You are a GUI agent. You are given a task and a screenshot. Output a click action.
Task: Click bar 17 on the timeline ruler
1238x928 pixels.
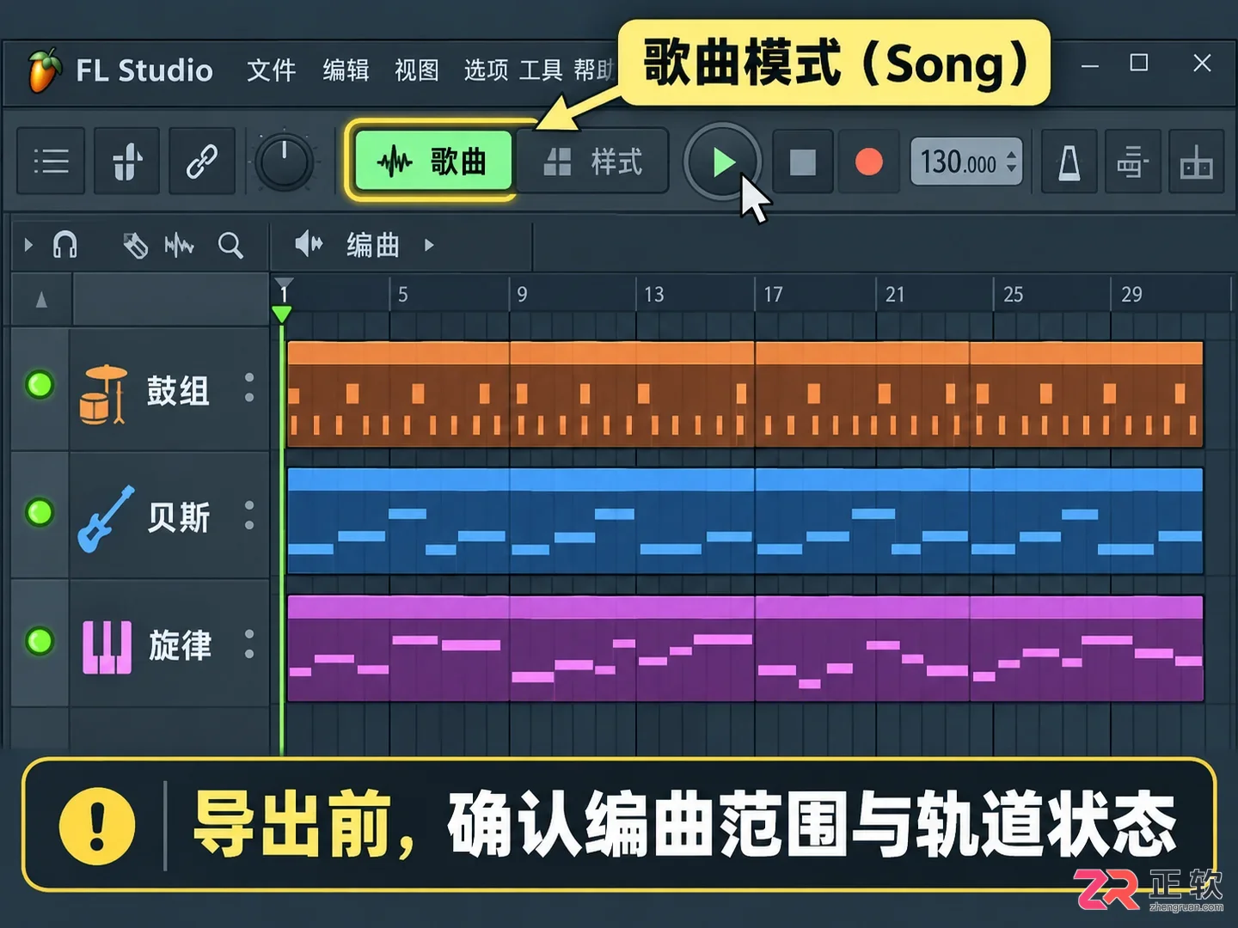(x=773, y=295)
